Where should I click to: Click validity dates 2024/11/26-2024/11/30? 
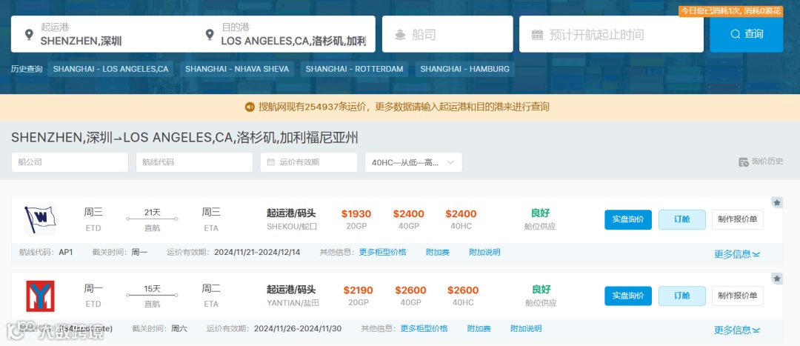point(298,329)
